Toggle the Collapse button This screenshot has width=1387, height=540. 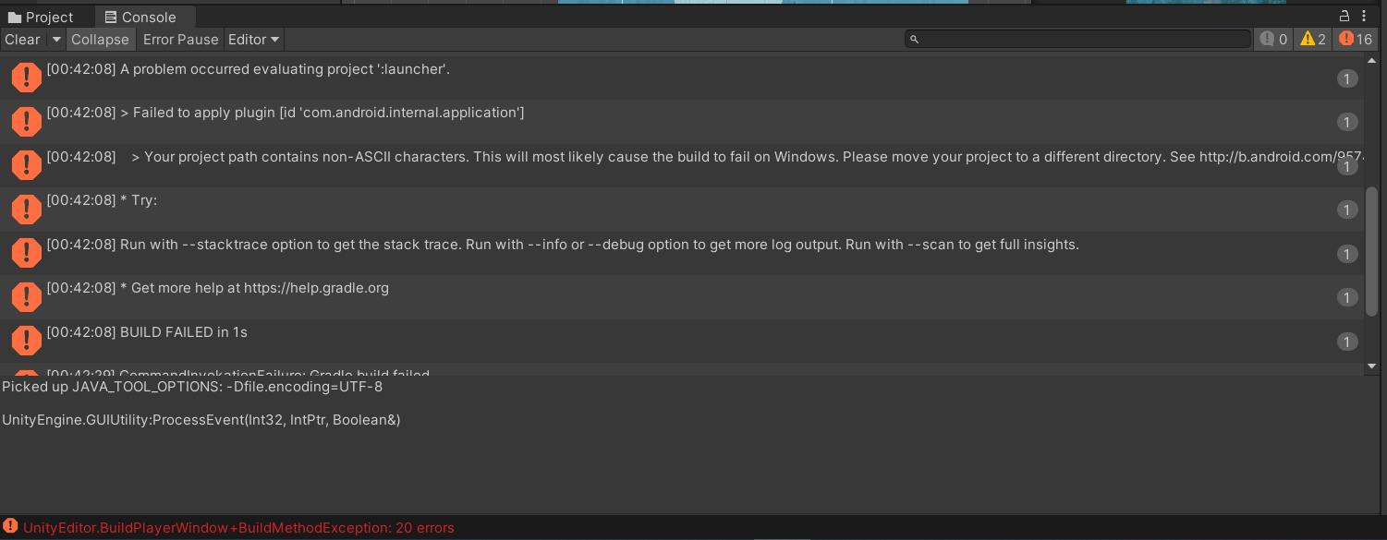100,40
